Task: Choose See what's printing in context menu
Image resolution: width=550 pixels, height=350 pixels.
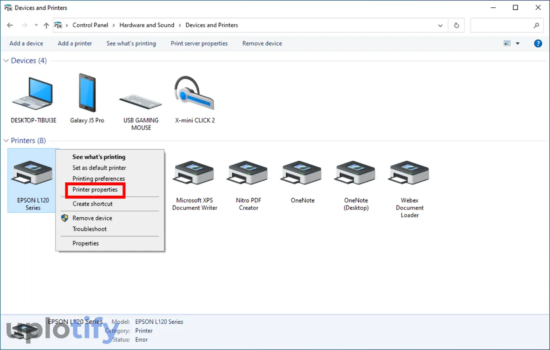Action: [99, 157]
